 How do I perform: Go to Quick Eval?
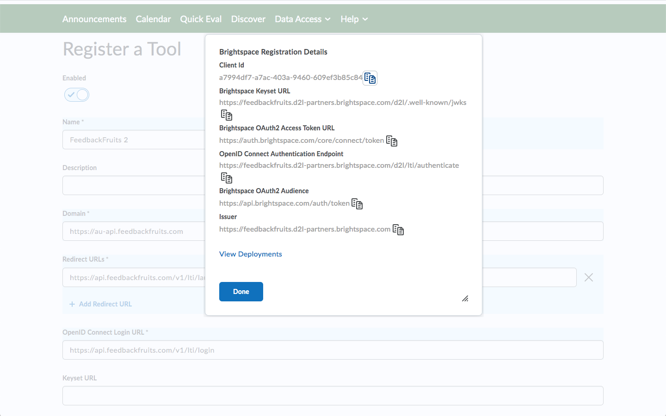[x=201, y=19]
